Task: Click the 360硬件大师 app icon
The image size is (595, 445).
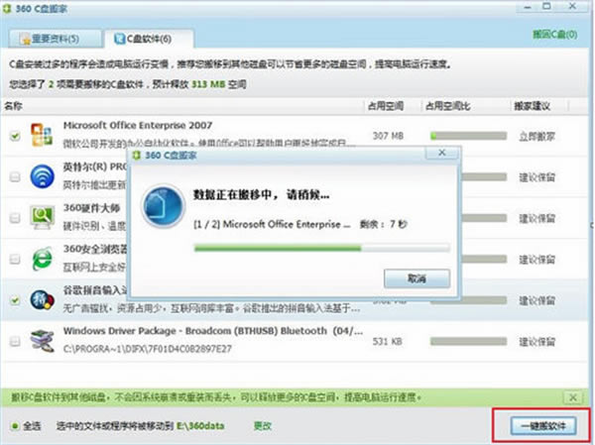Action: coord(42,217)
